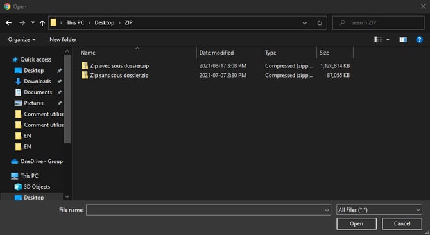
Task: Click the Downloads arrow icon in sidebar
Action: click(x=18, y=82)
